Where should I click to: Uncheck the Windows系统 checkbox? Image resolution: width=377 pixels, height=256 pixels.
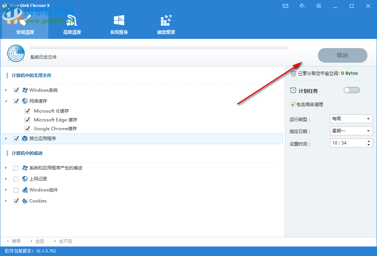[16, 90]
